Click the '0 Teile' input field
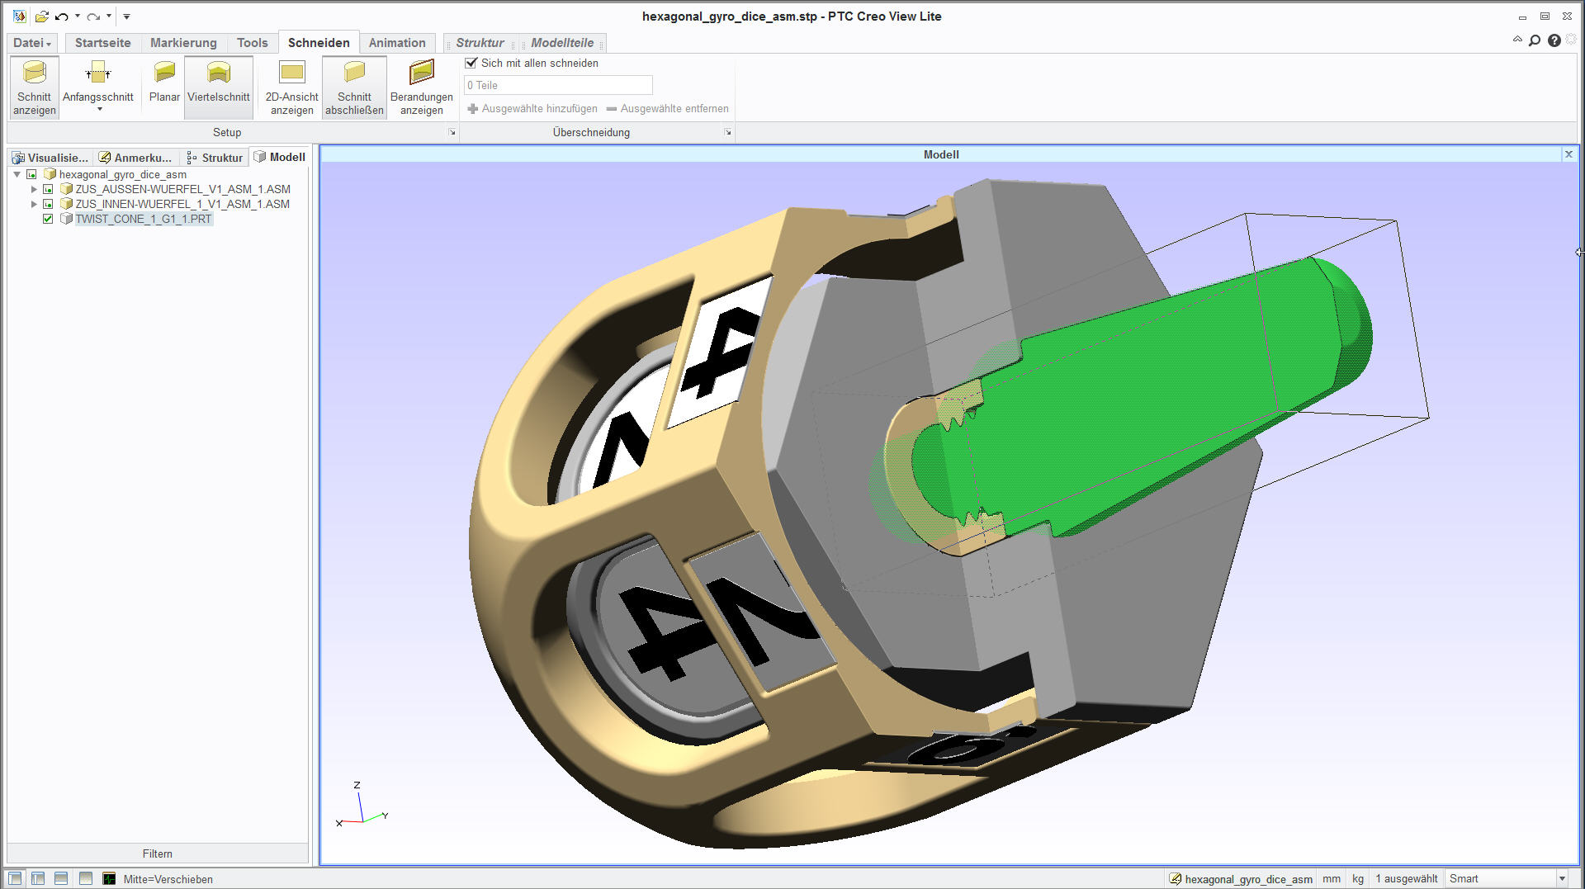This screenshot has width=1585, height=889. (558, 85)
